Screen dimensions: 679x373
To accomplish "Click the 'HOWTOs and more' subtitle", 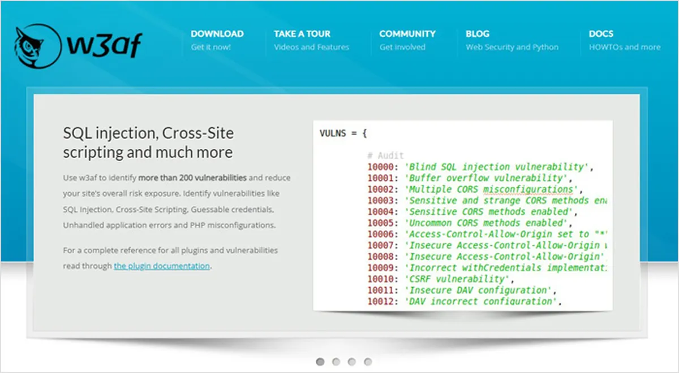I will [x=625, y=47].
